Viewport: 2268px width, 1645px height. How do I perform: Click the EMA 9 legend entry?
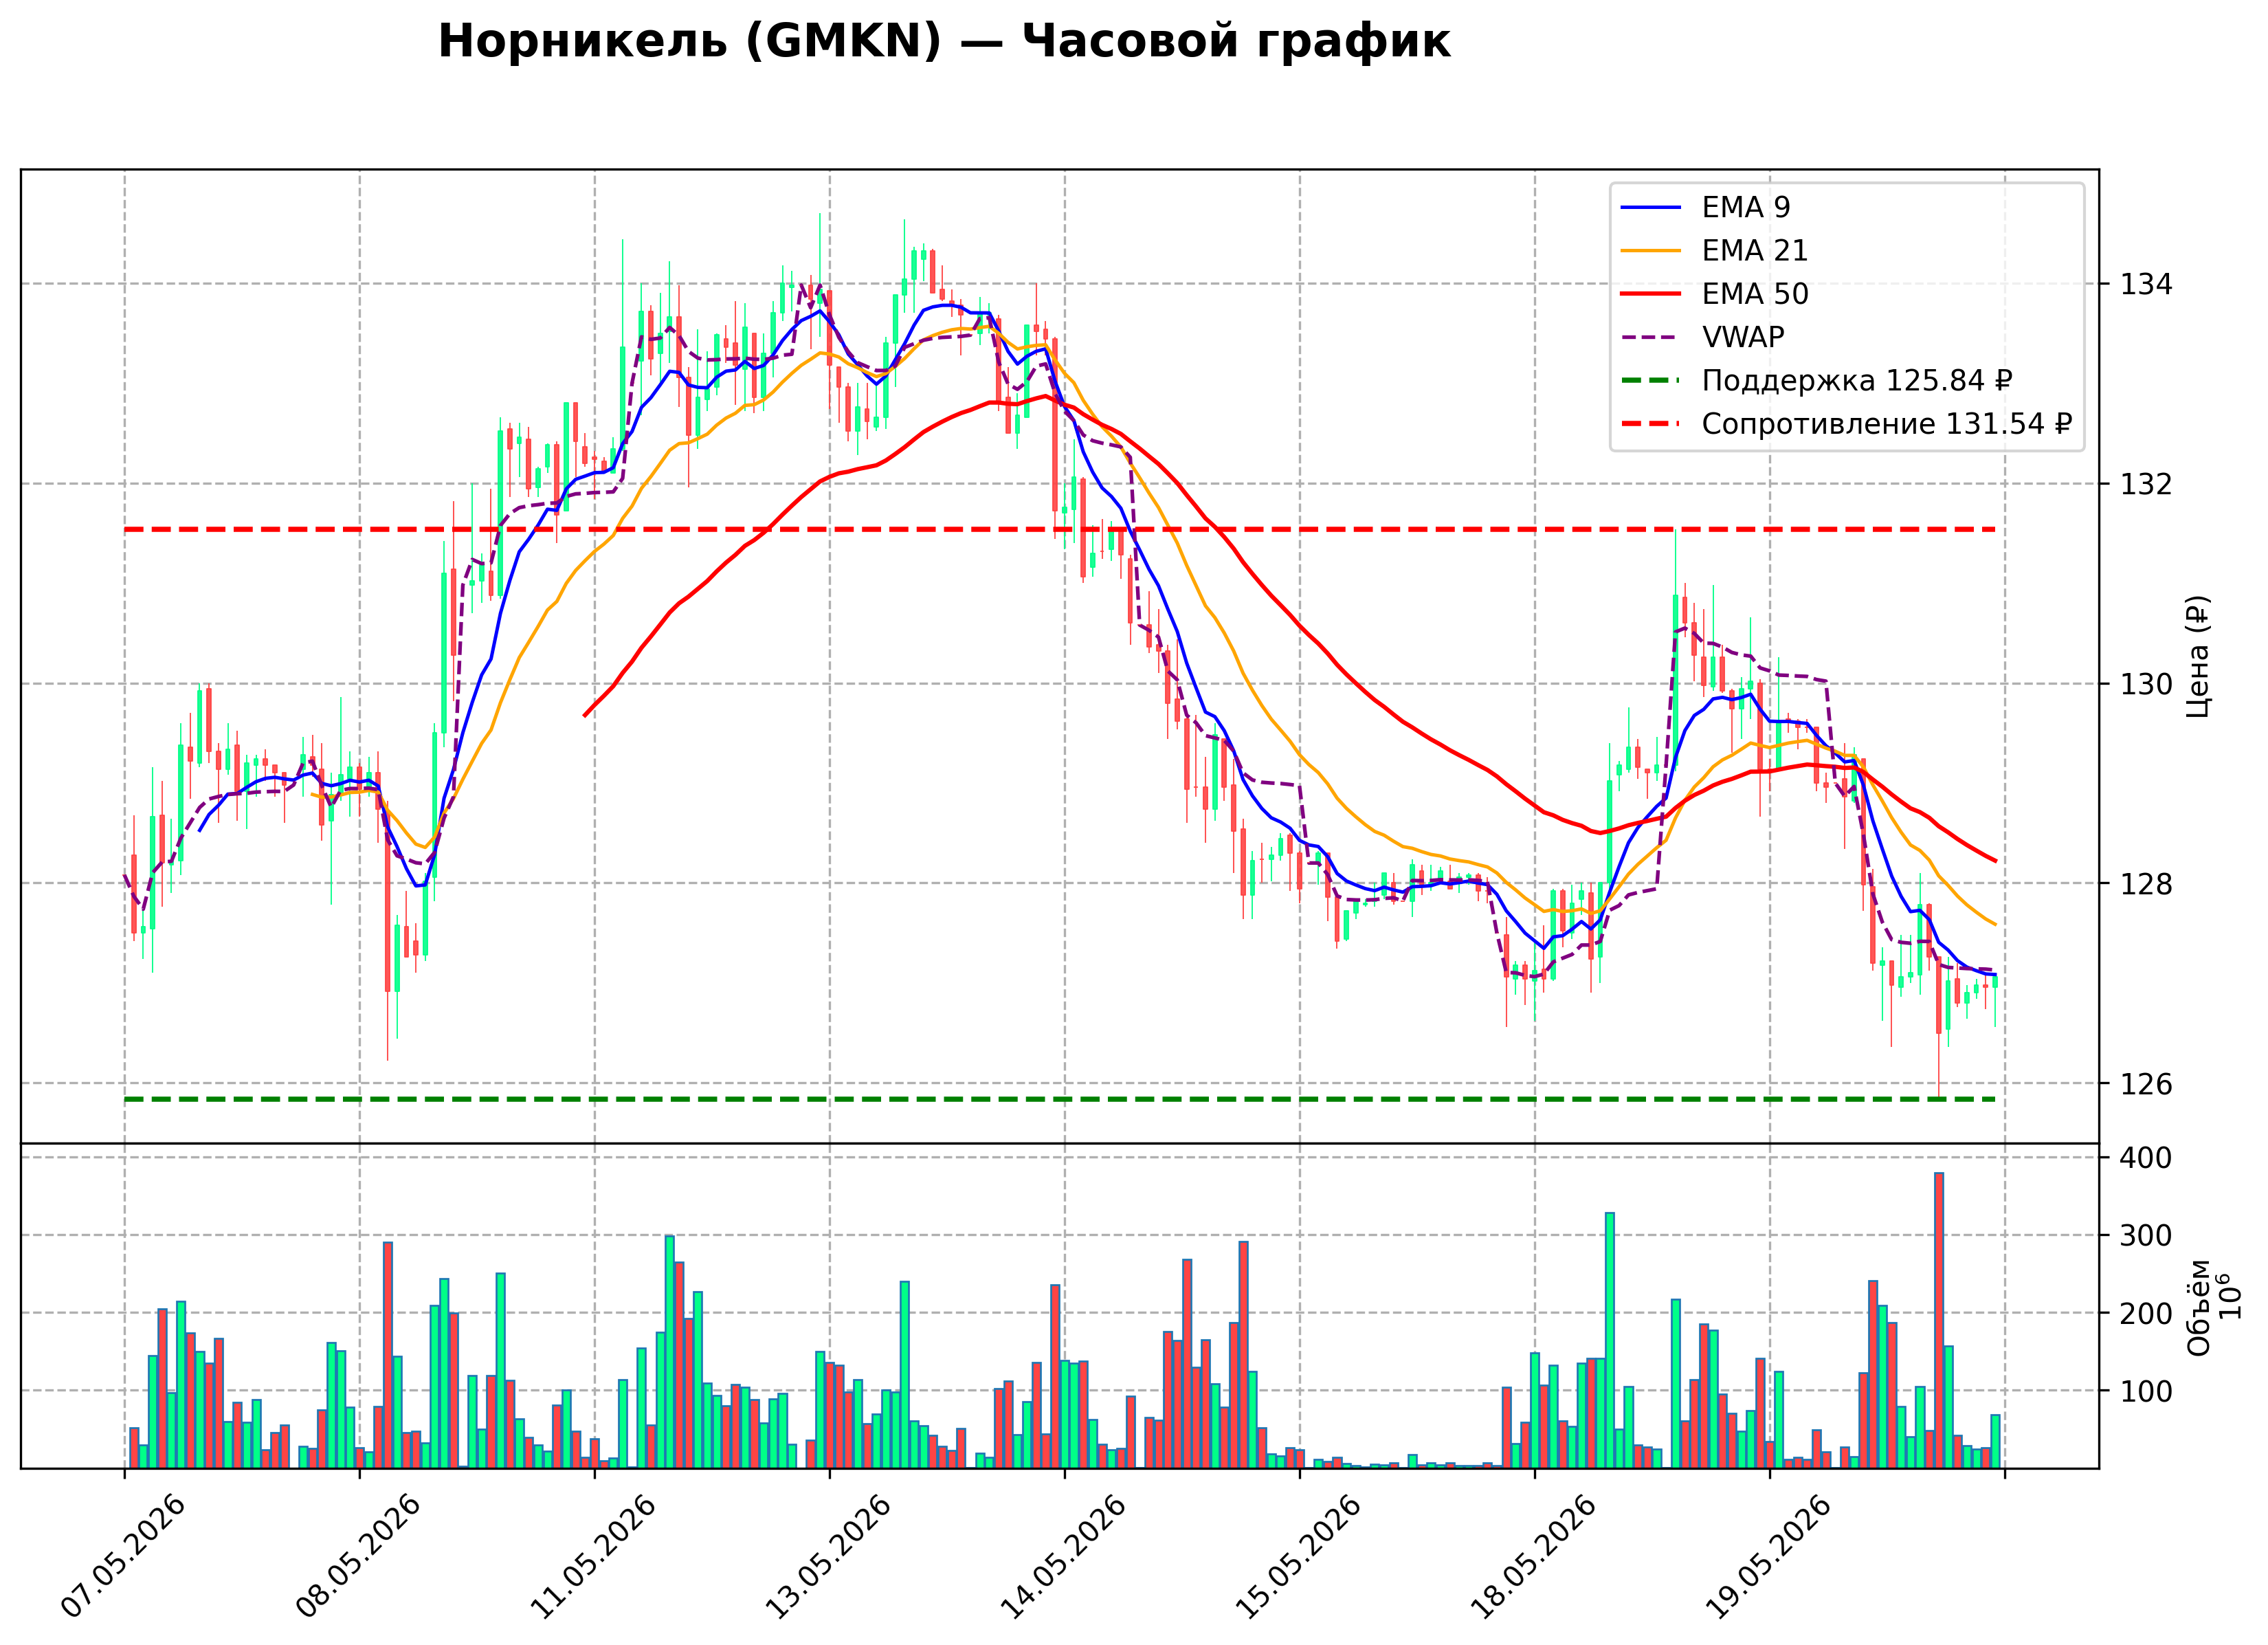point(1706,207)
